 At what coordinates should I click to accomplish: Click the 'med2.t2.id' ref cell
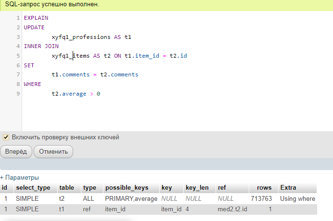pos(232,209)
